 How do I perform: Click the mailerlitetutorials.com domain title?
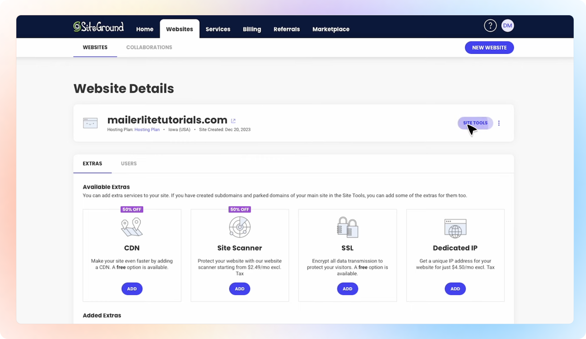167,120
